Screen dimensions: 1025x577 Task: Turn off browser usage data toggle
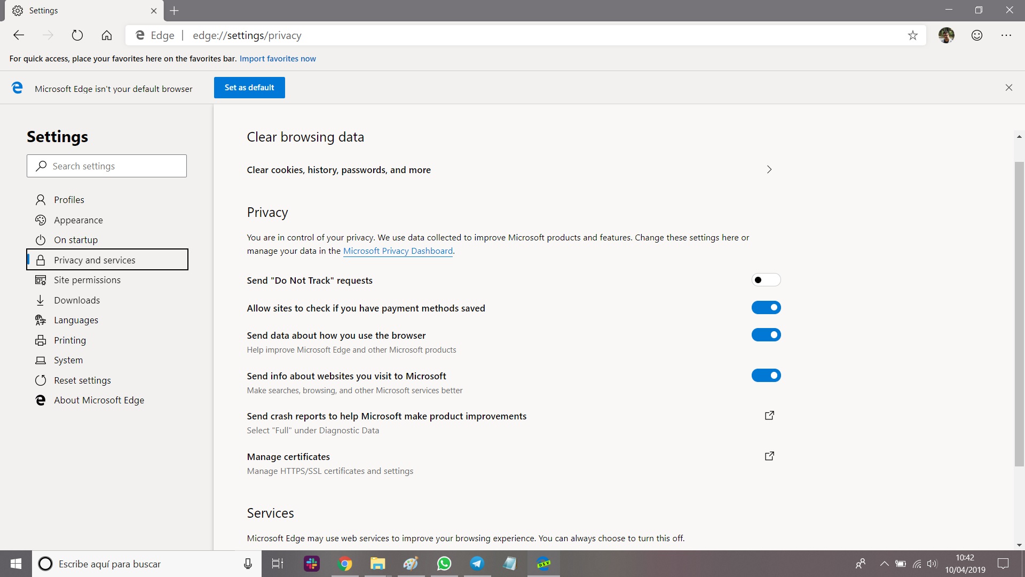(766, 335)
